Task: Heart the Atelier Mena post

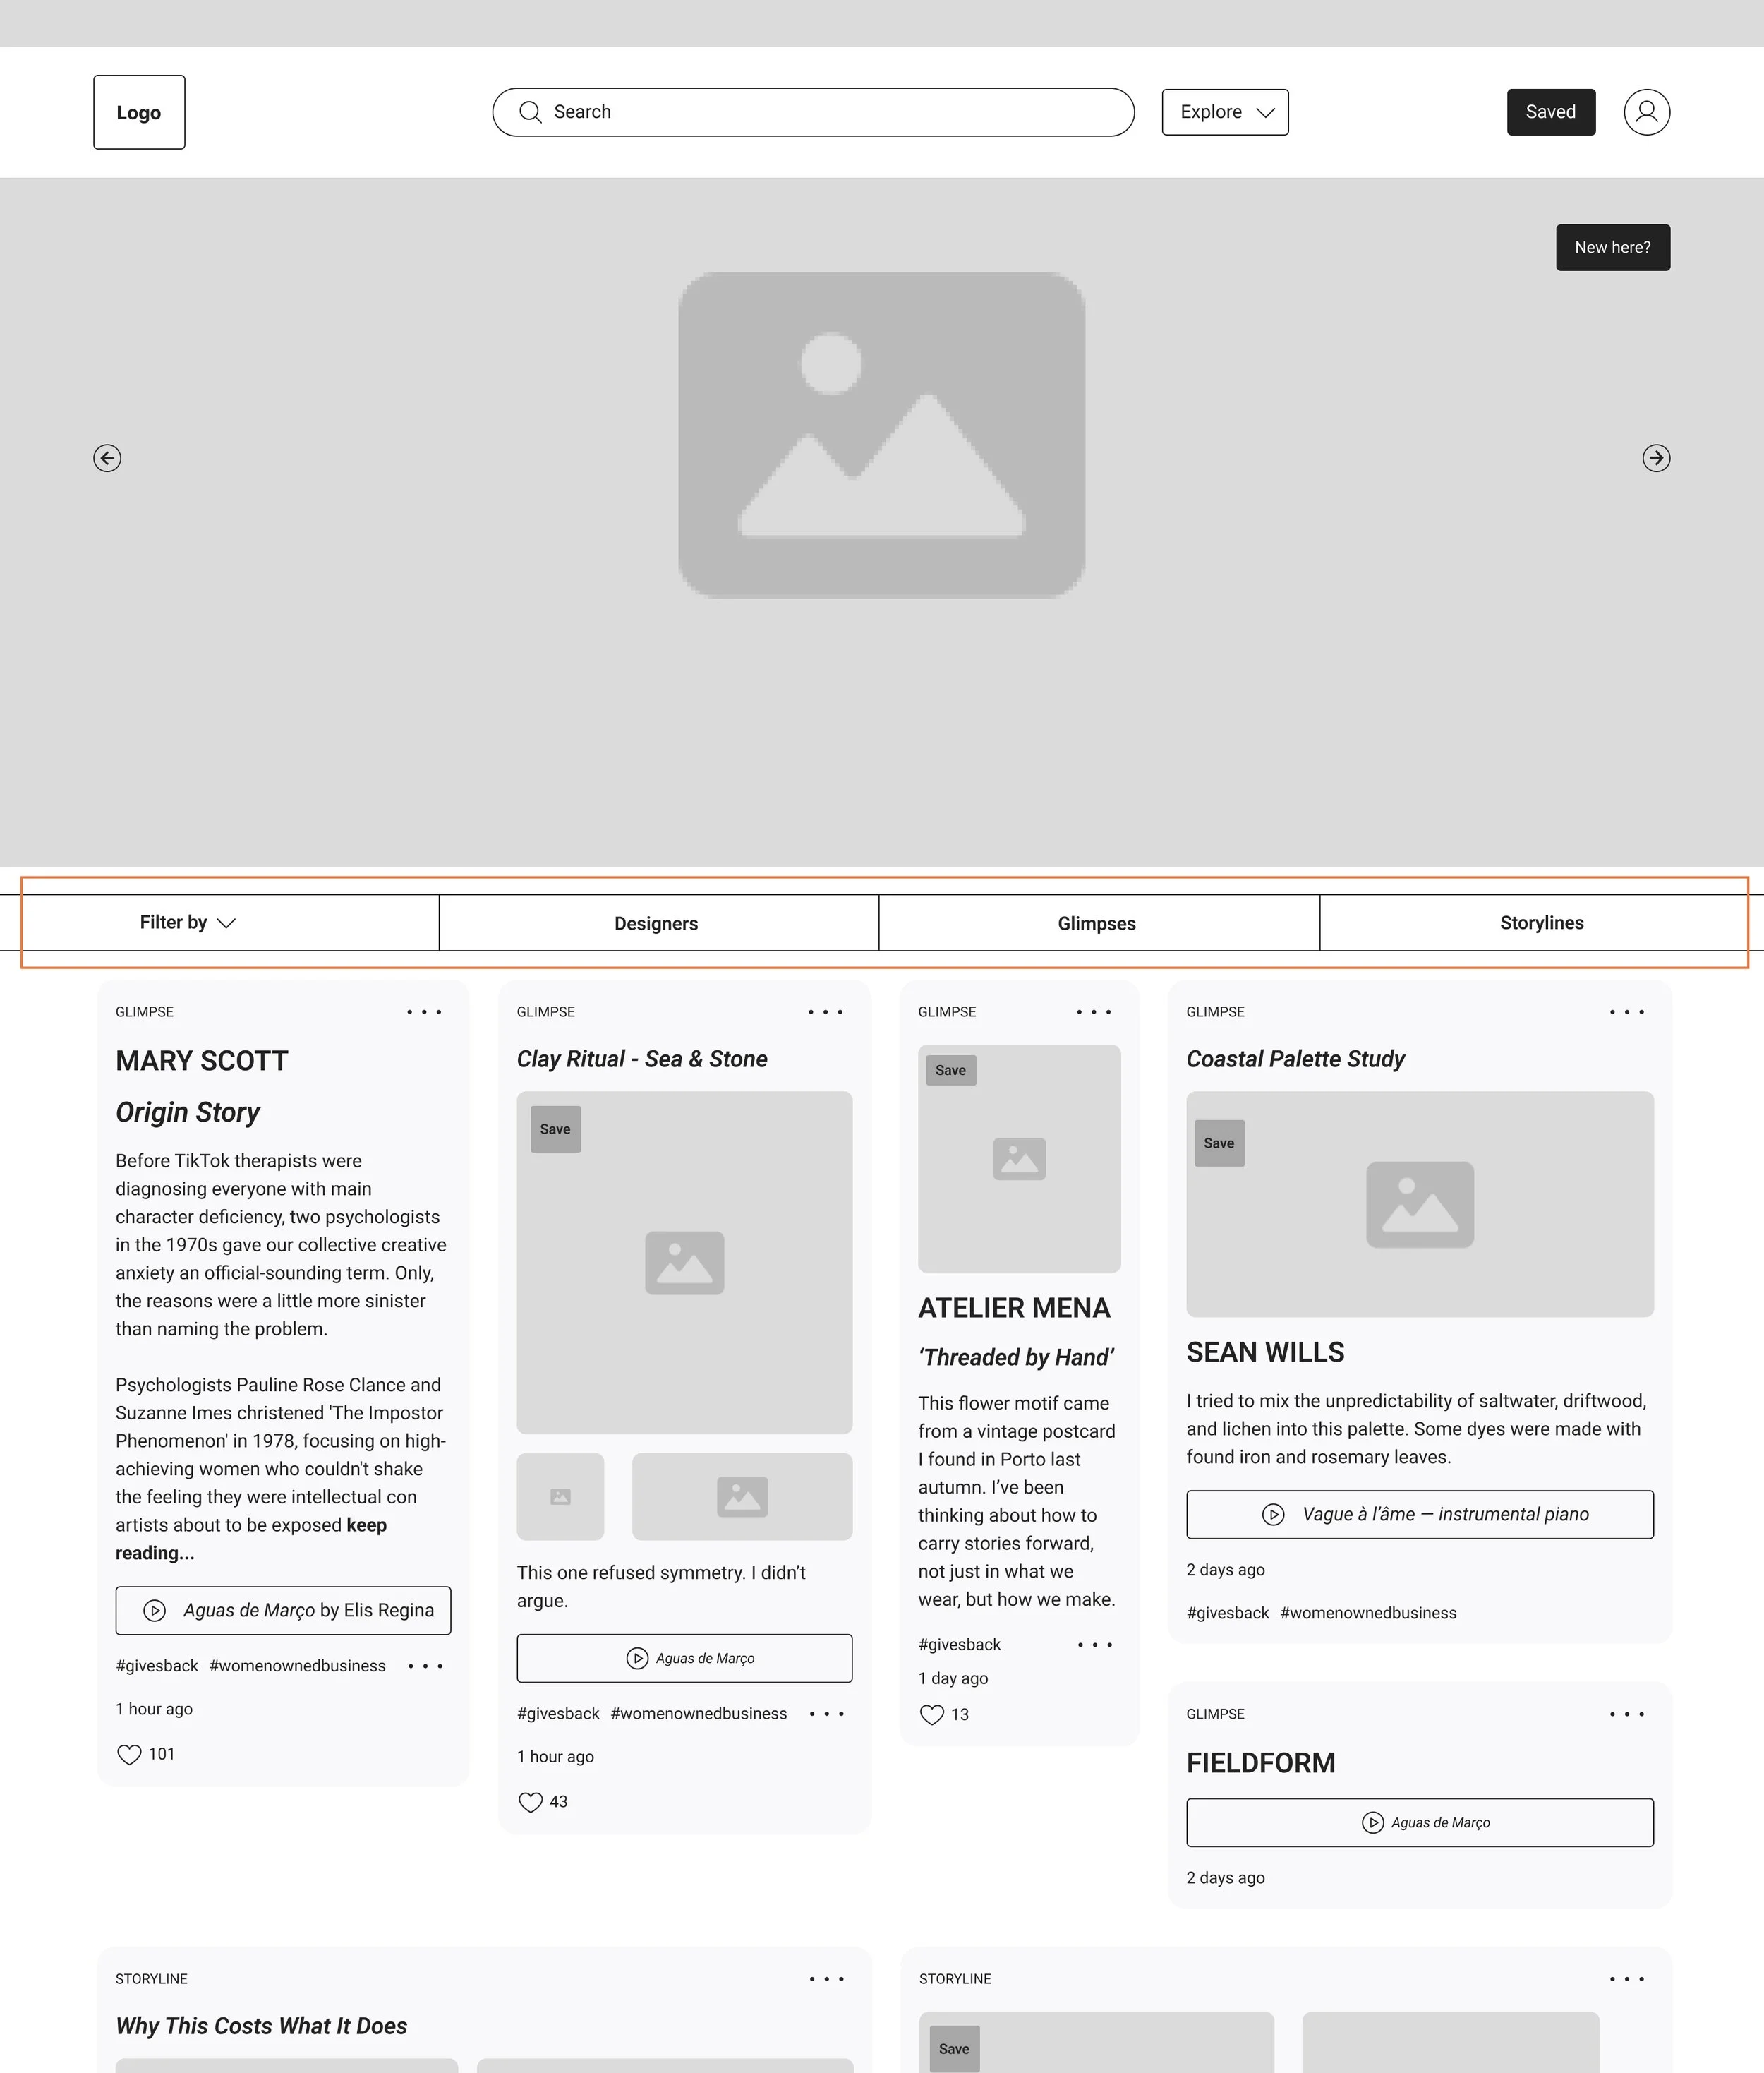Action: pos(931,1715)
